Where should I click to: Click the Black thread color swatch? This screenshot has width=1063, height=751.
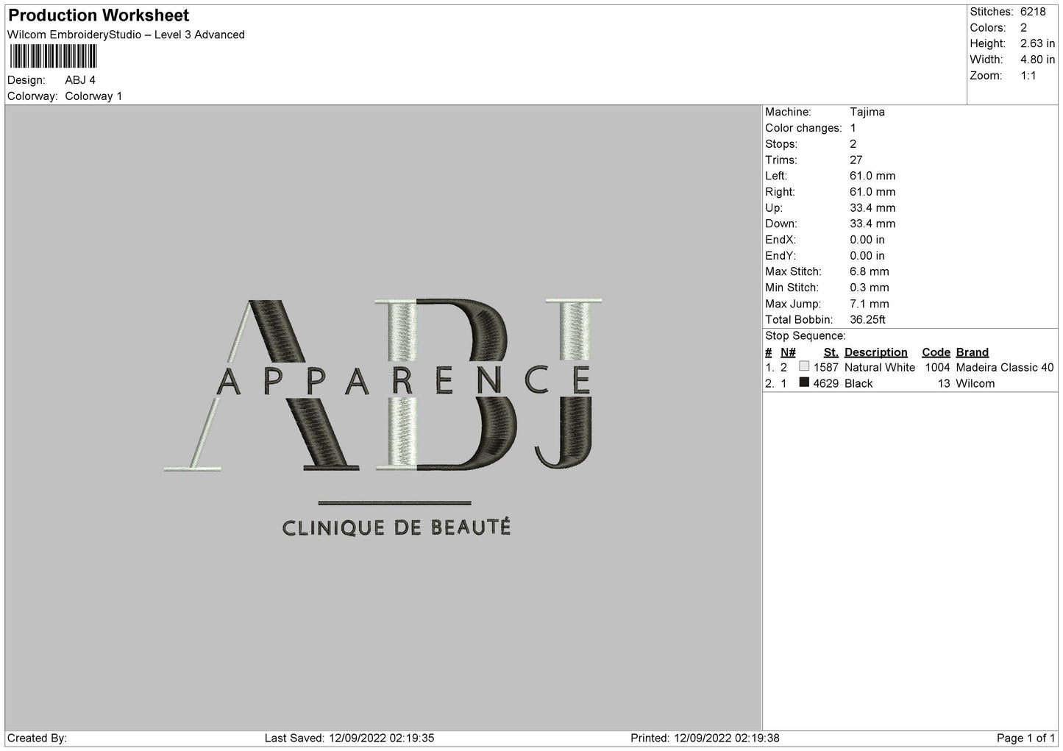(x=804, y=382)
